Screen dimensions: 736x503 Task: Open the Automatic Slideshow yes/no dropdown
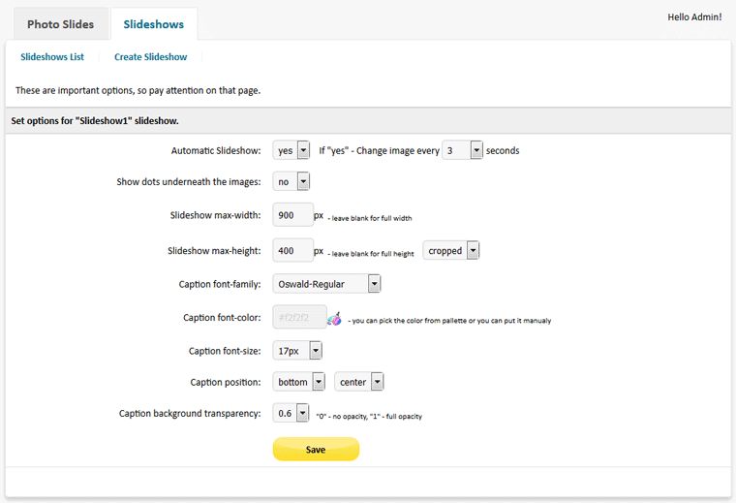tap(291, 150)
